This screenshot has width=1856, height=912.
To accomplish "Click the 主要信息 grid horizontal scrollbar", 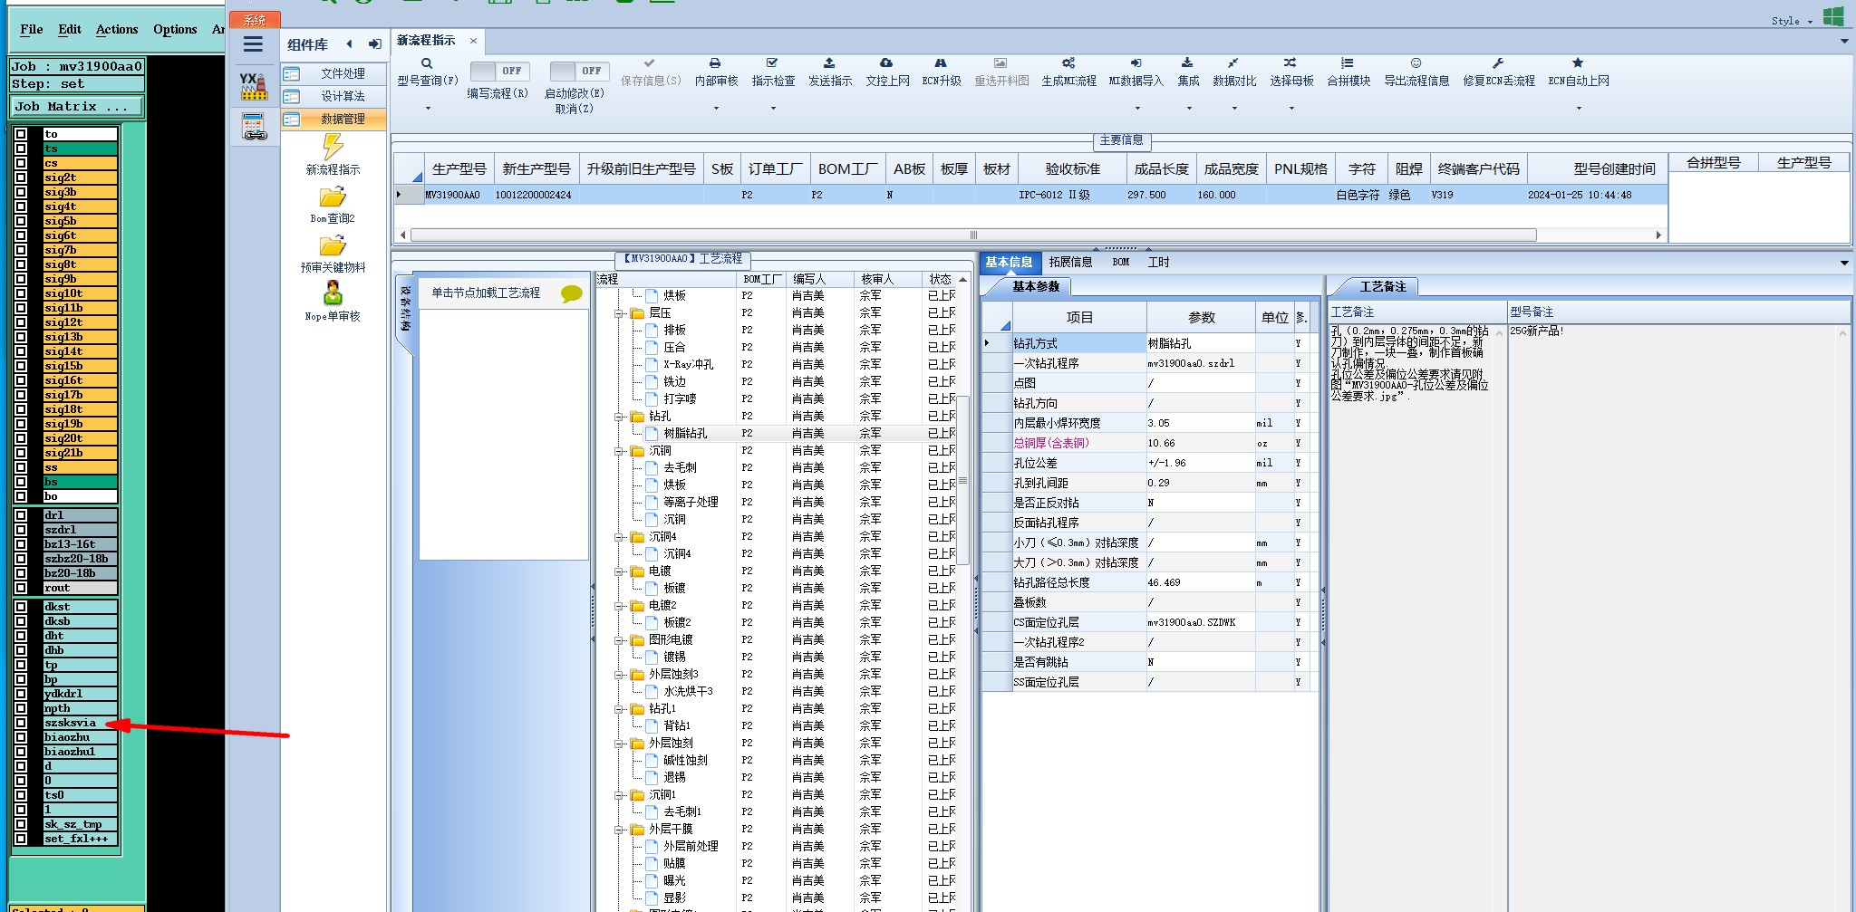I will [x=974, y=235].
